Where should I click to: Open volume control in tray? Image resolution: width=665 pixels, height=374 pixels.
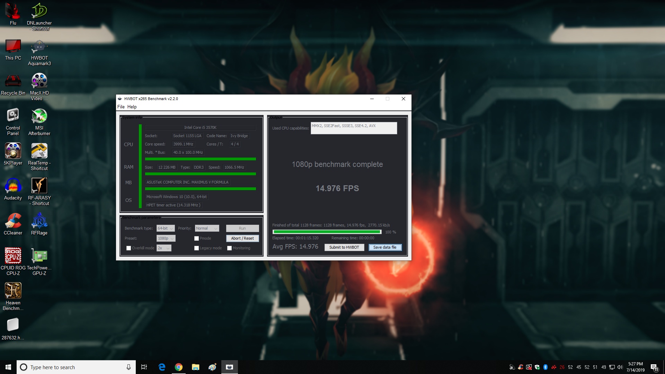[x=620, y=367]
